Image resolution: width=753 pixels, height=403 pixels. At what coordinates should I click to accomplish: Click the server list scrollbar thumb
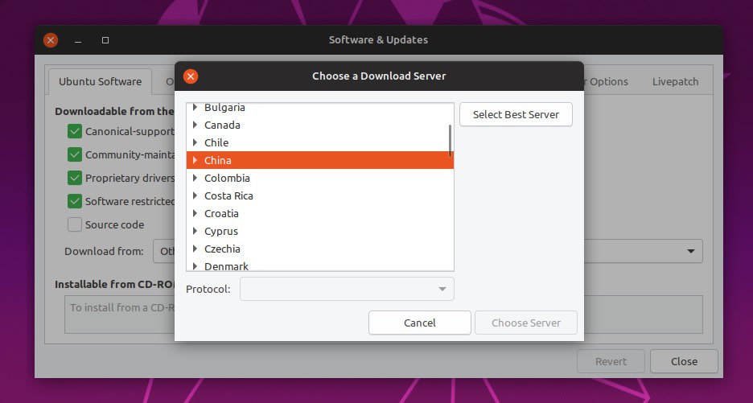(x=450, y=140)
